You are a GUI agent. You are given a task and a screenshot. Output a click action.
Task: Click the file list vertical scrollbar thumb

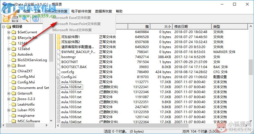251,67
